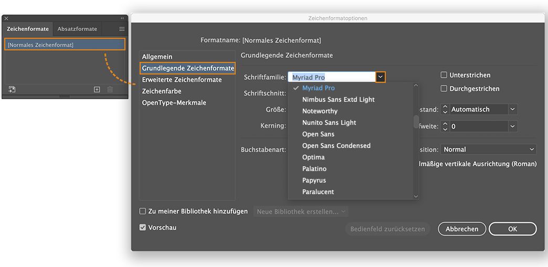The height and width of the screenshot is (267, 548).
Task: Click the font list scrollbar thumb
Action: point(416,122)
